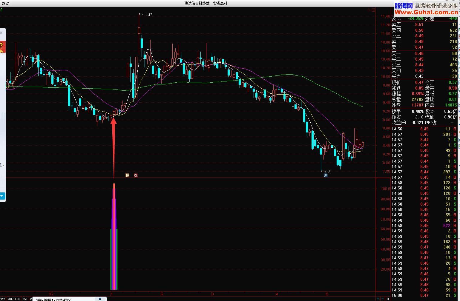
Task: Click the 换手 value 0.40%
Action: [418, 111]
